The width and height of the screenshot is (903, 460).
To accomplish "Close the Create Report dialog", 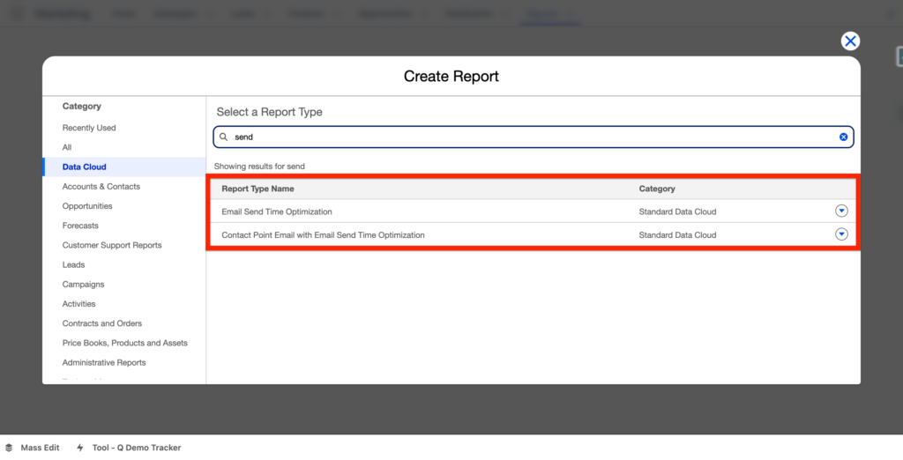I will pyautogui.click(x=850, y=41).
